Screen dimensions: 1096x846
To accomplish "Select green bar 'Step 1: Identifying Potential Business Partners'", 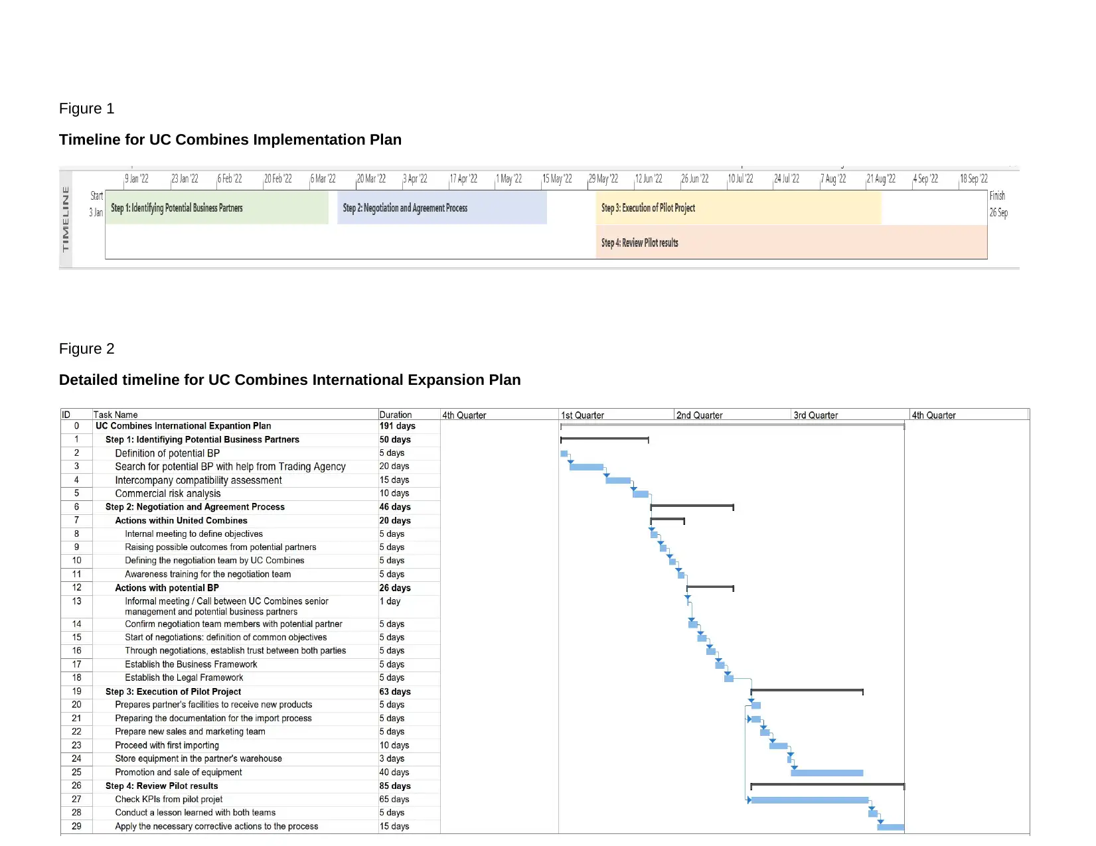I will click(217, 208).
